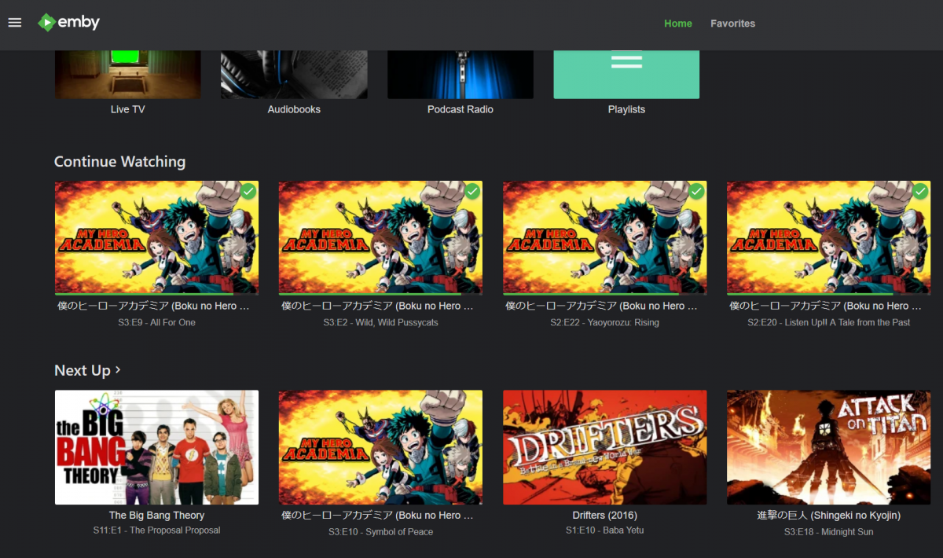Click 'S2:E20 - Listen Up!! A Tale from the Past'

[828, 323]
